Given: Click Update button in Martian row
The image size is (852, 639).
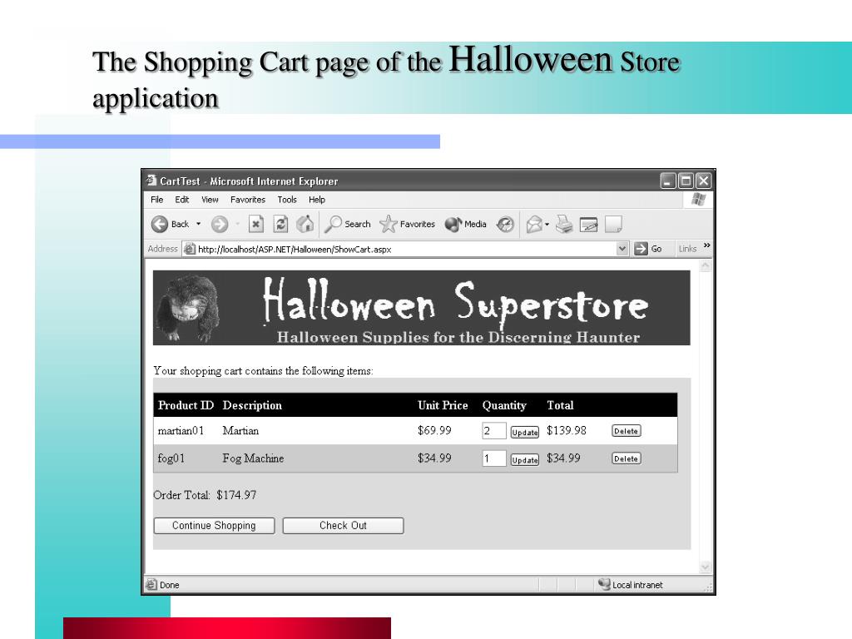Looking at the screenshot, I should click(x=525, y=432).
